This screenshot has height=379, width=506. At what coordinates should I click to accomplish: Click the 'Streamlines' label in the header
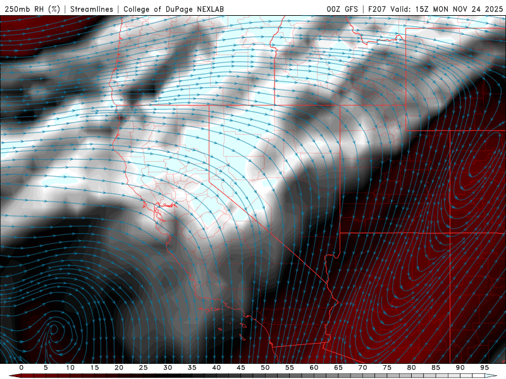pos(92,9)
